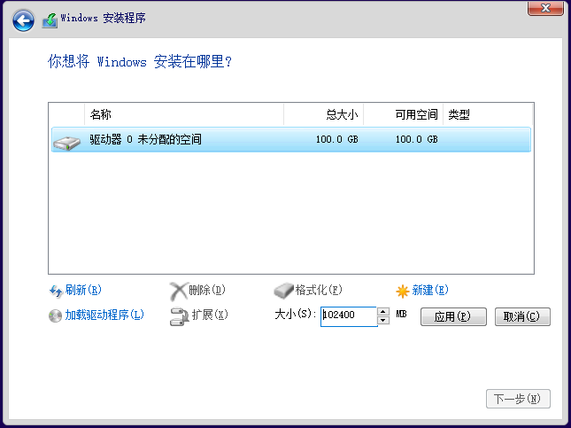Cancel partition creation with 取消(C)
The width and height of the screenshot is (571, 428).
point(522,316)
